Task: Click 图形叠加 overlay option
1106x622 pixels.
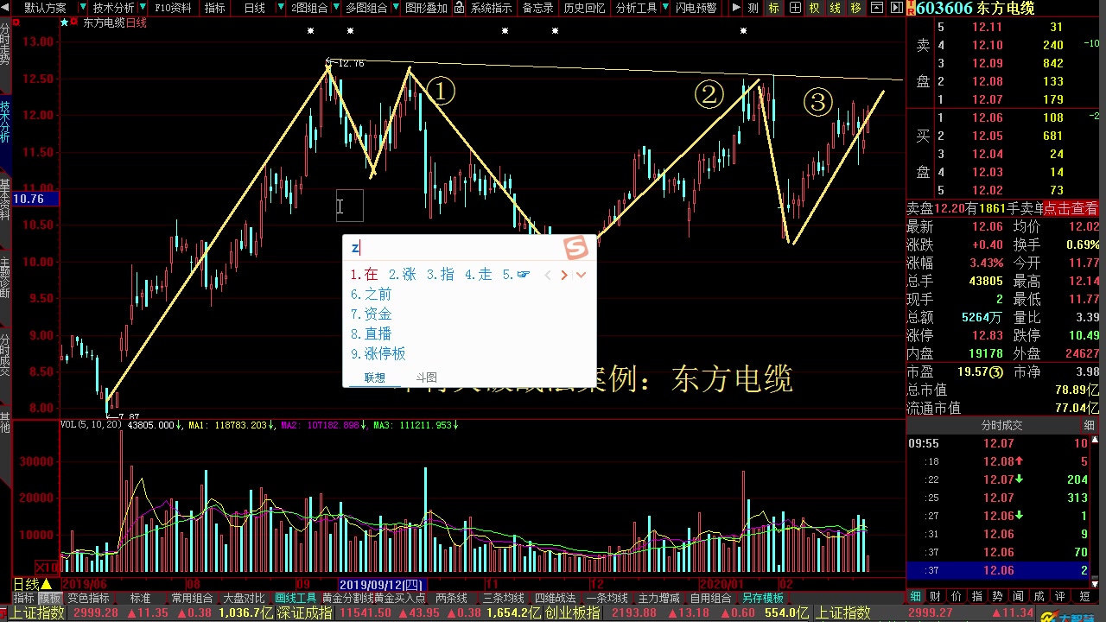Action: click(x=426, y=8)
